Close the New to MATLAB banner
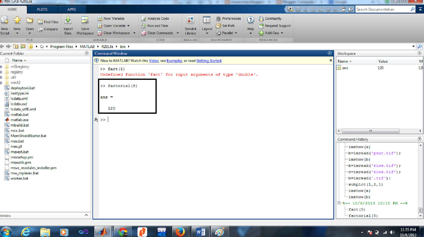The image size is (424, 237). [x=331, y=60]
